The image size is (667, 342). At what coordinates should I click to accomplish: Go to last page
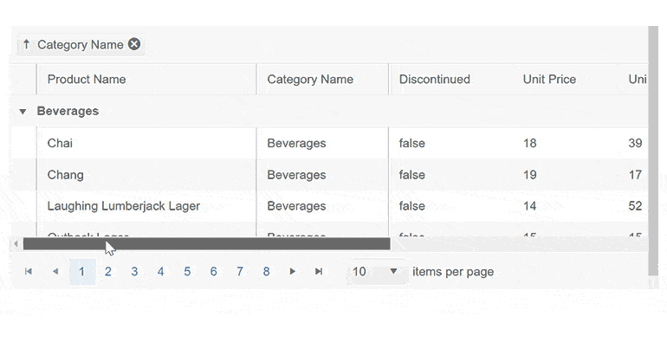pyautogui.click(x=319, y=271)
